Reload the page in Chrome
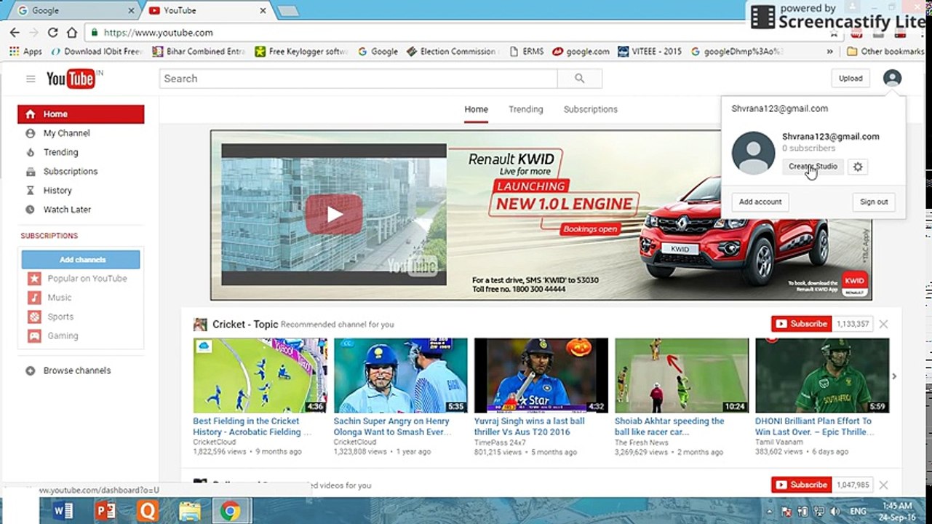 52,33
